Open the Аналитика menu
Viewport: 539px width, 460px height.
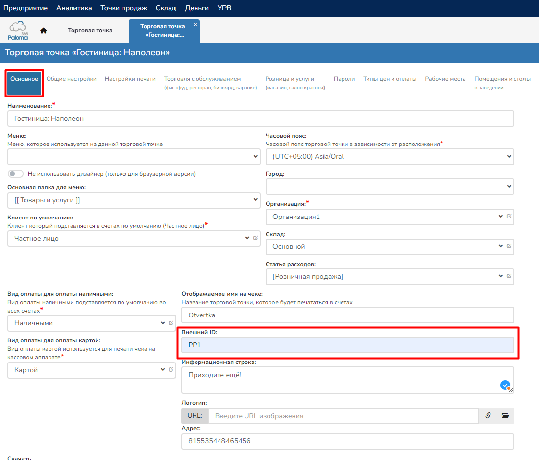tap(74, 8)
